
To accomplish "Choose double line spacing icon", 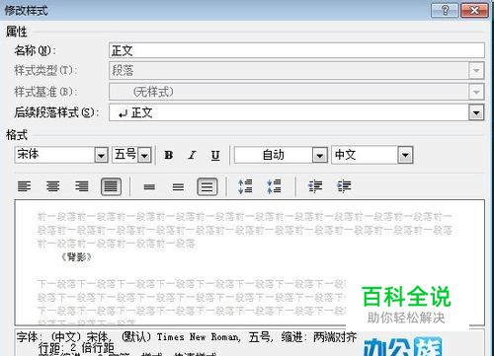I will [207, 186].
